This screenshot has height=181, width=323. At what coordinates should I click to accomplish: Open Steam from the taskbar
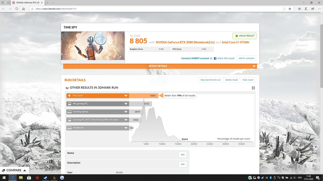pos(45,178)
